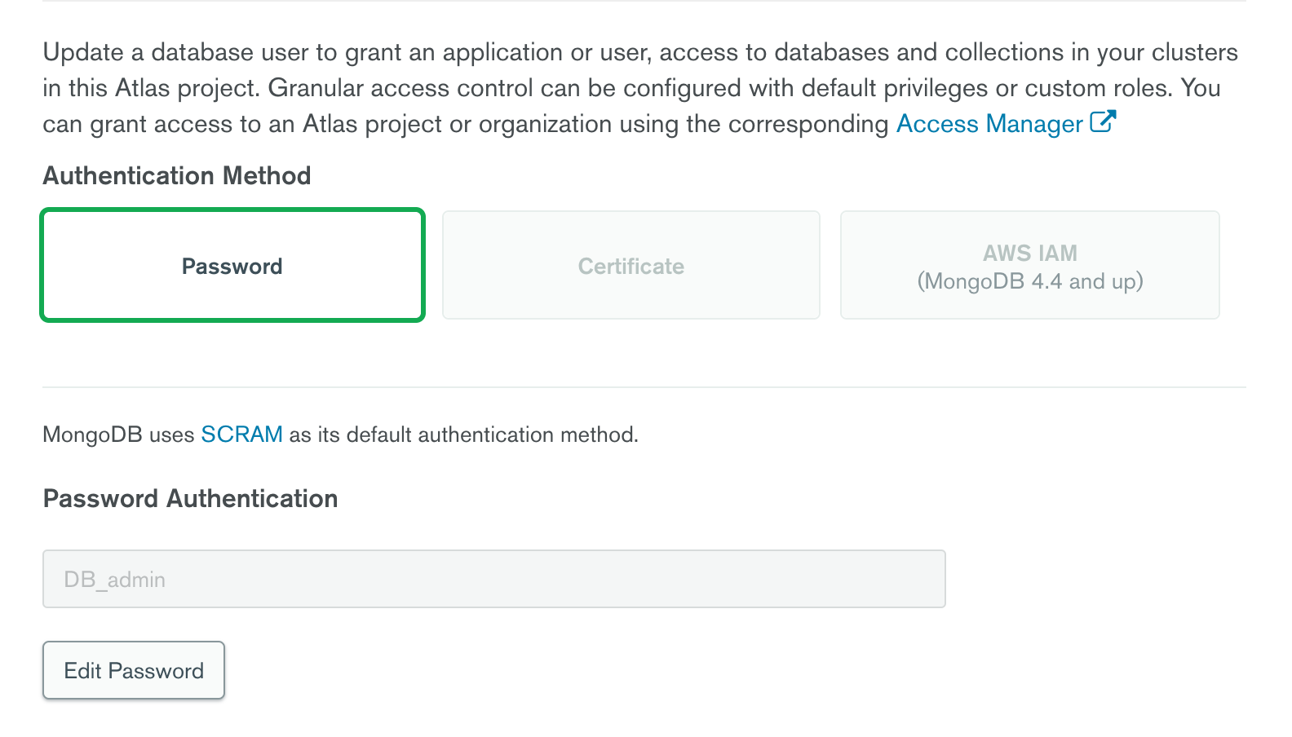Click the Edit Password button
Screen dimensions: 1292x737
tap(134, 670)
